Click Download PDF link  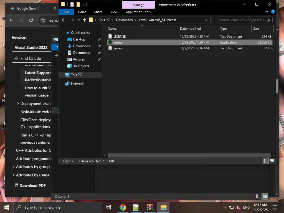point(30,185)
